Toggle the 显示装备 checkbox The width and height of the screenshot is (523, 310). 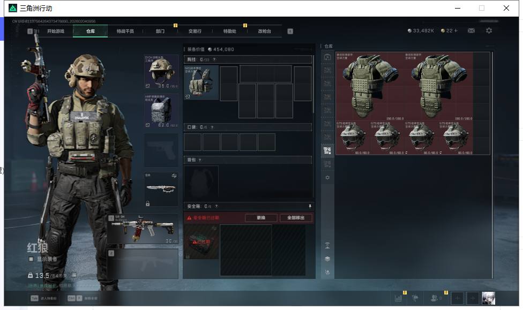click(x=31, y=259)
